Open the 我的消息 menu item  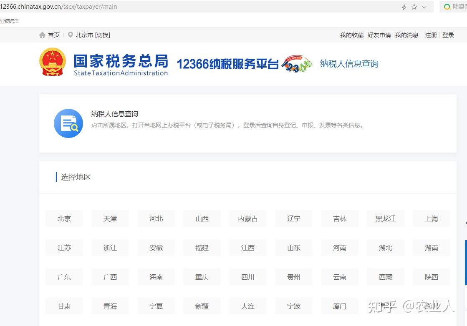click(x=407, y=35)
